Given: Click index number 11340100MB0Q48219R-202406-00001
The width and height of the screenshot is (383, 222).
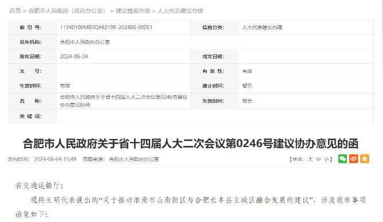Looking at the screenshot, I should pos(106,27).
